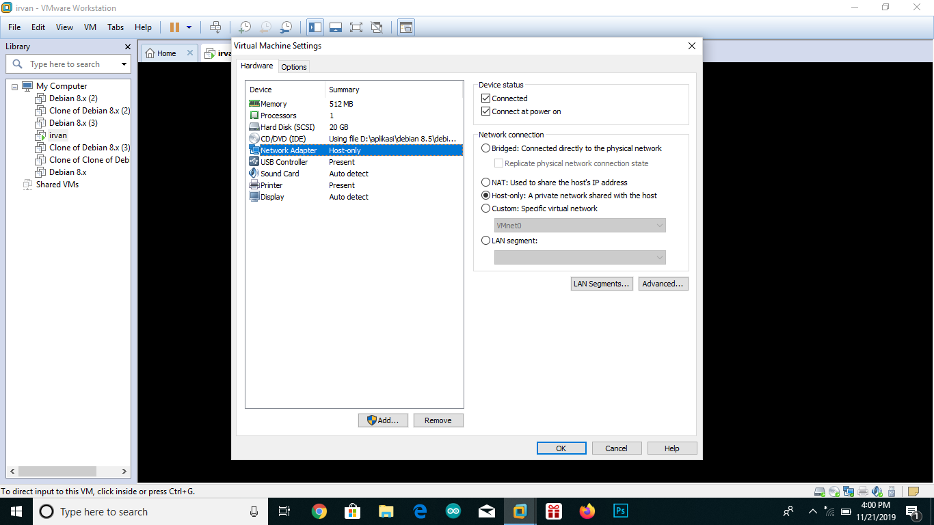This screenshot has width=934, height=525.
Task: Click the Add... hardware button
Action: point(383,420)
